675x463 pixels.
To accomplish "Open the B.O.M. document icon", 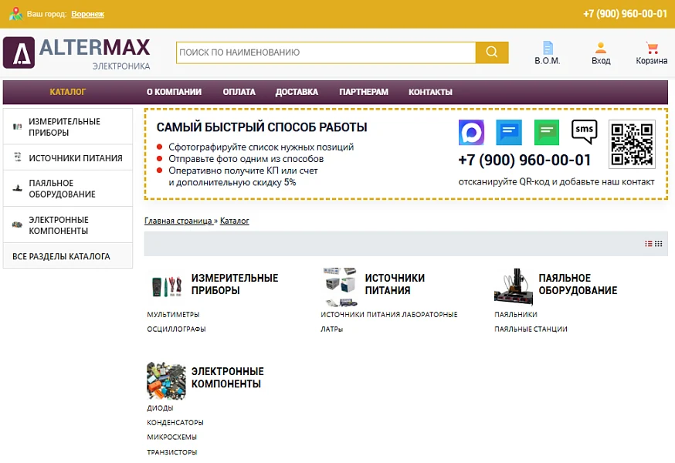I will [x=548, y=47].
